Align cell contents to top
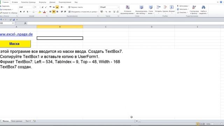The height and width of the screenshot is (126, 224). (50, 7)
